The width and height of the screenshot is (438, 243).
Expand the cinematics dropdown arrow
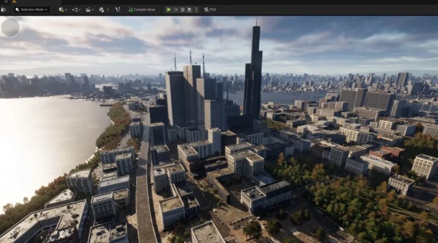coord(93,10)
